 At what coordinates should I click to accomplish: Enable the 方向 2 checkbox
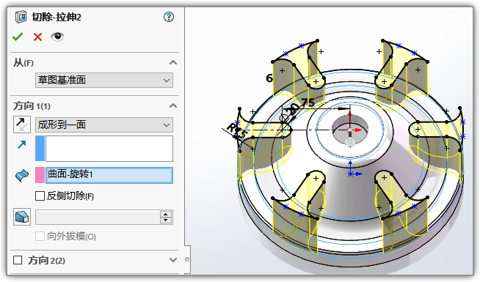pyautogui.click(x=18, y=260)
